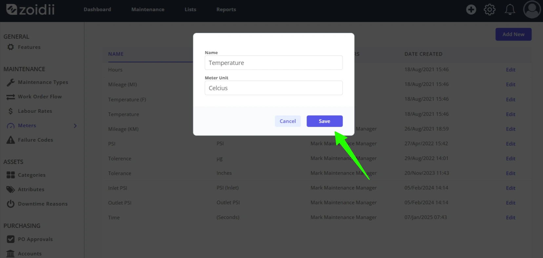
Task: Click the Save button in dialog
Action: 325,121
